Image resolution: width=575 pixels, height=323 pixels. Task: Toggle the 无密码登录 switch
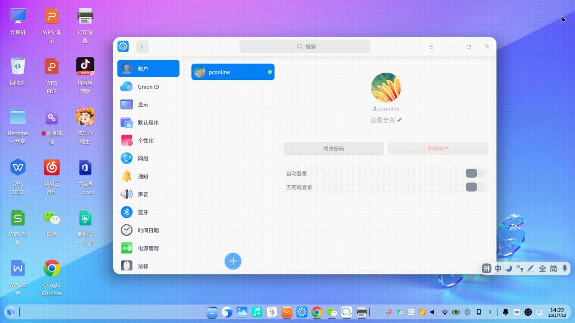[475, 187]
